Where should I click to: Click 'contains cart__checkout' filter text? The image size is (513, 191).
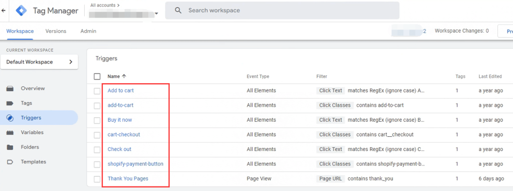(385, 135)
